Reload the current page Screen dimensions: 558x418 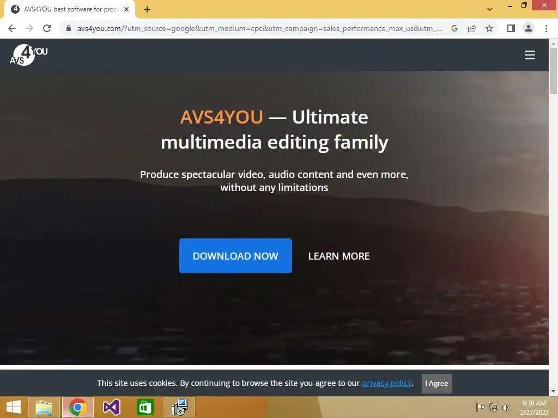[47, 28]
